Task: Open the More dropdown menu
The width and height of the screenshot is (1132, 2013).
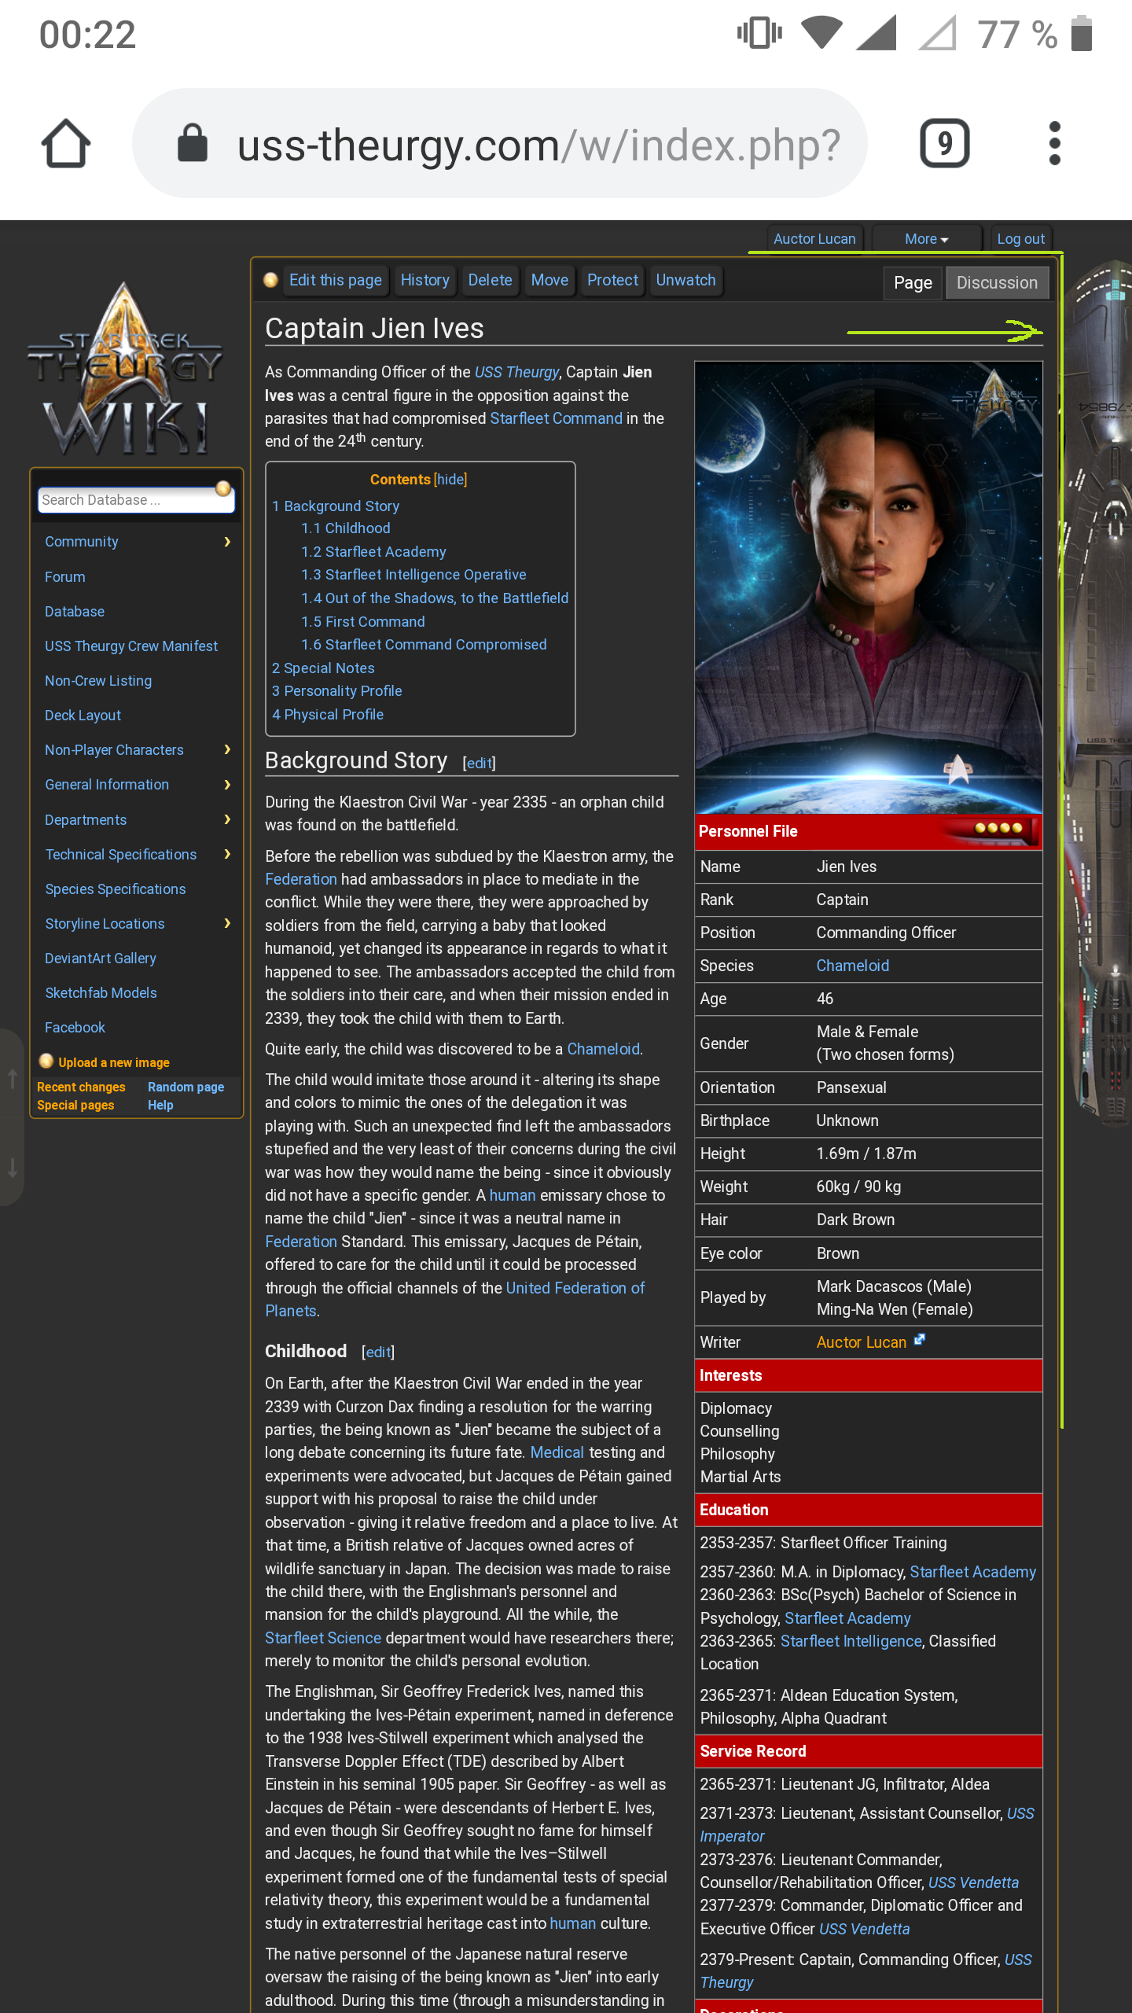Action: [926, 239]
